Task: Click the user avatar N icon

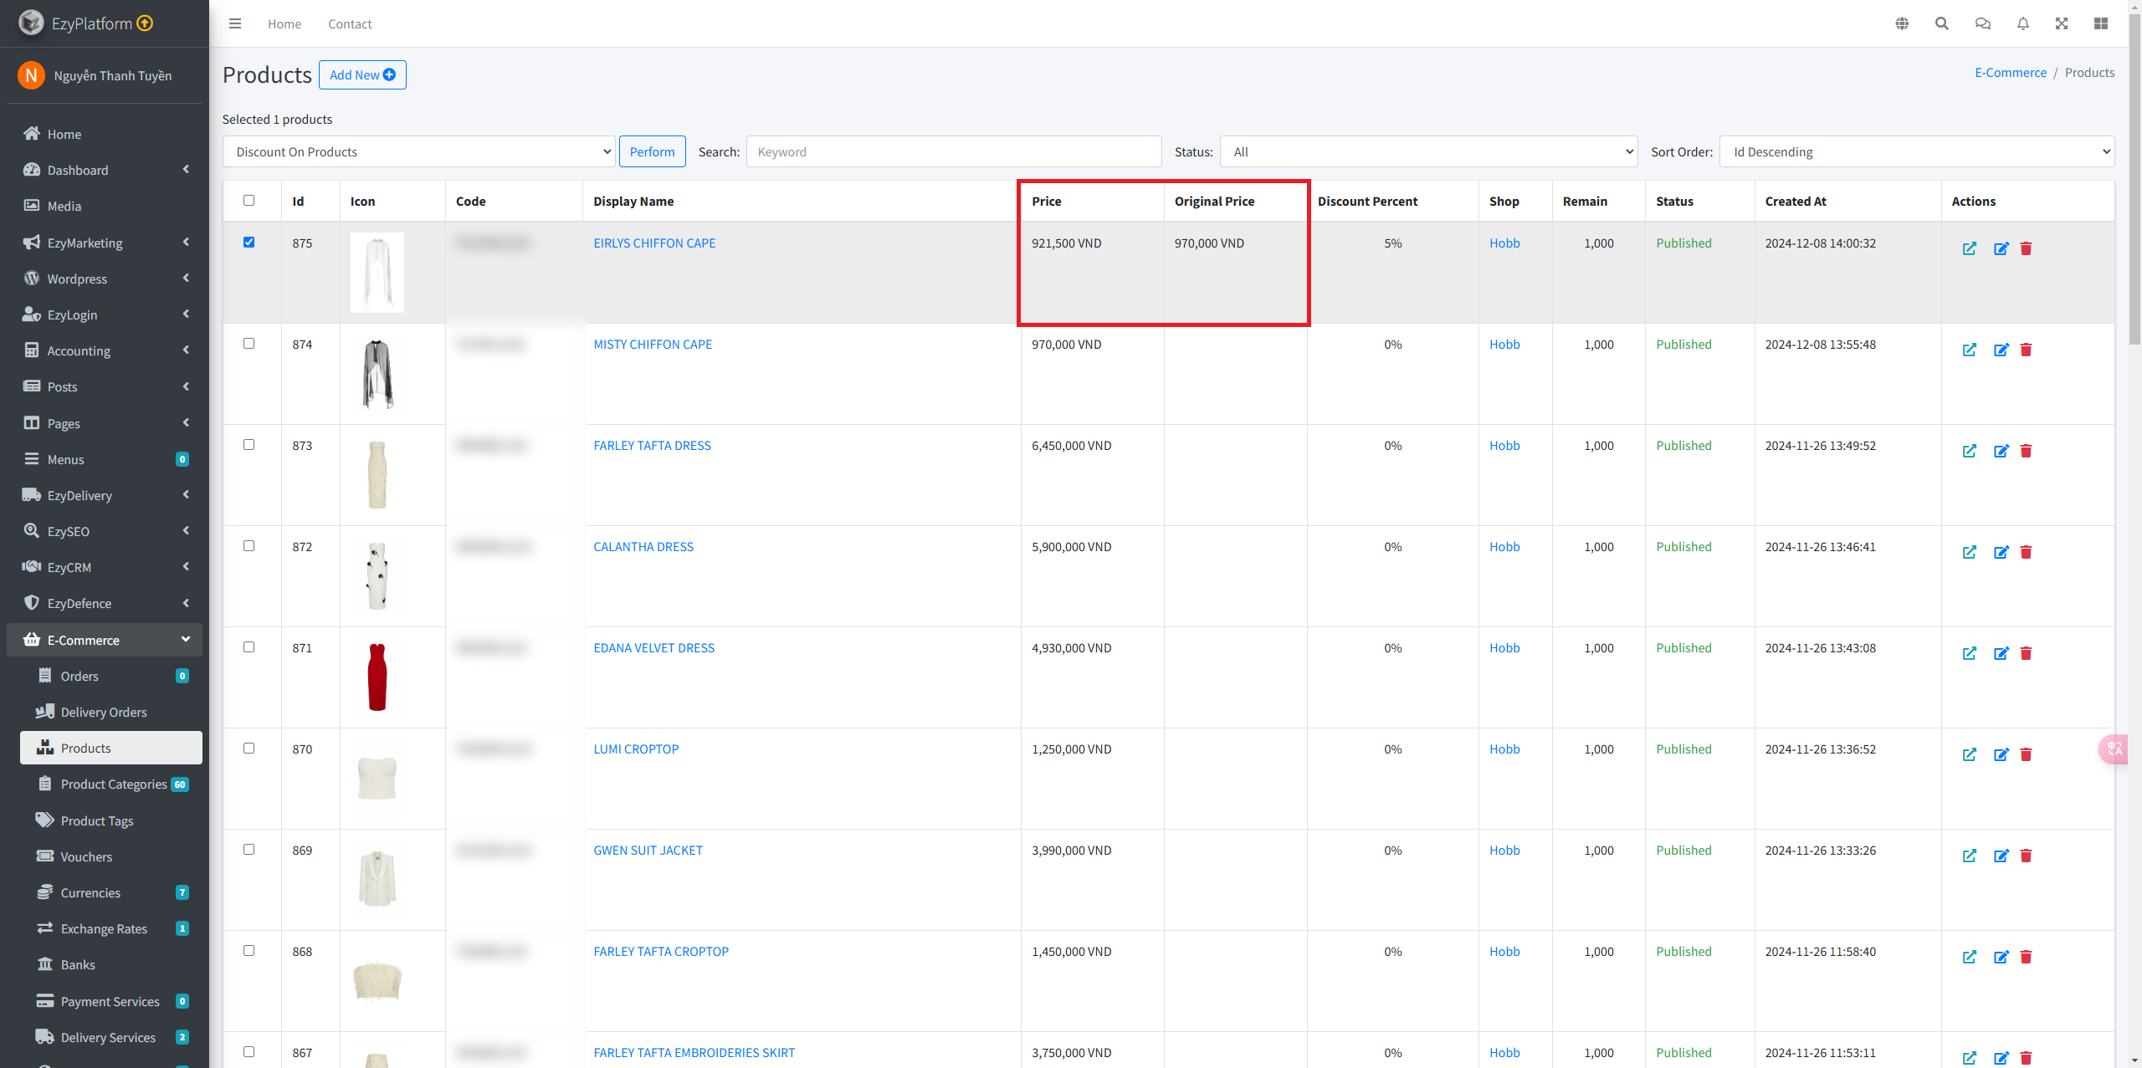Action: point(31,75)
